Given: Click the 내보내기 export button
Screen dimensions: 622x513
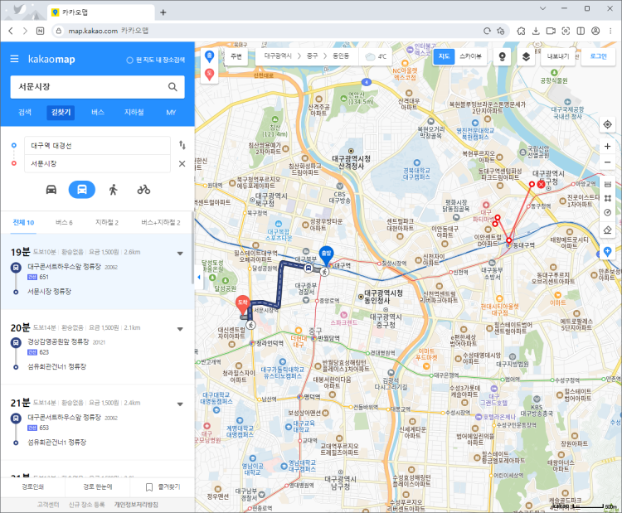Looking at the screenshot, I should 557,56.
